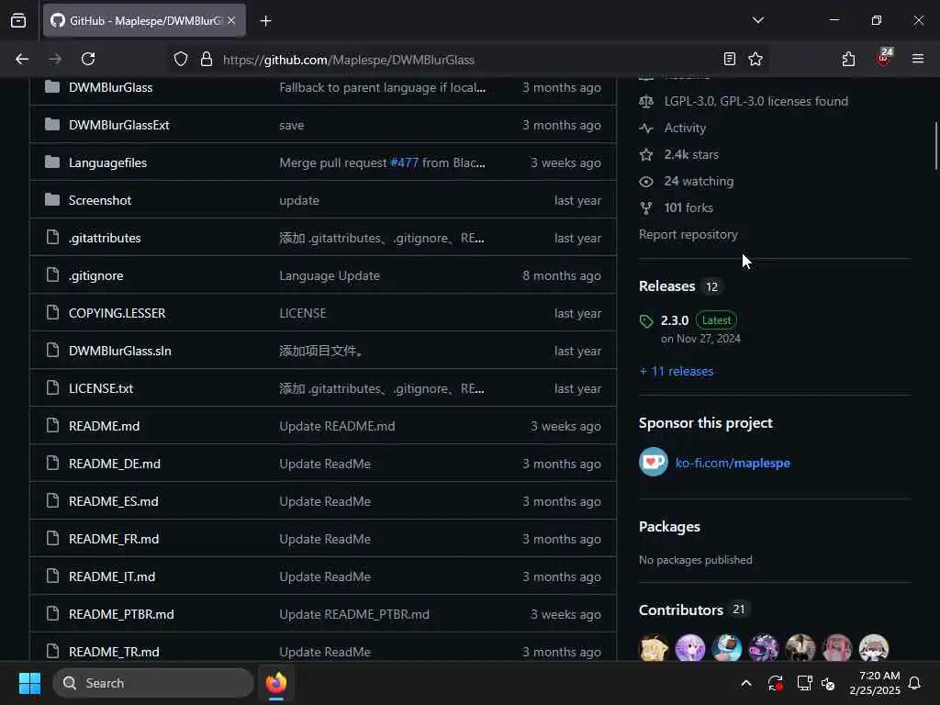940x705 pixels.
Task: Click the release tag icon
Action: click(x=646, y=321)
